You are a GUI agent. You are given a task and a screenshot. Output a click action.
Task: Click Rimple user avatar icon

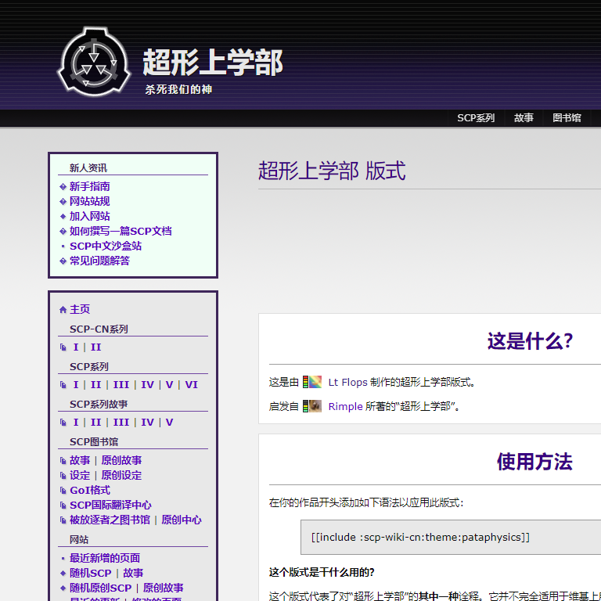pyautogui.click(x=313, y=406)
